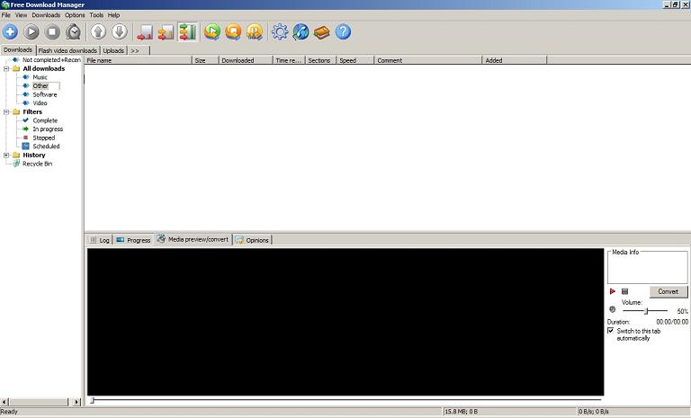691x418 pixels.
Task: Collapse the All downloads tree node
Action: pos(6,68)
